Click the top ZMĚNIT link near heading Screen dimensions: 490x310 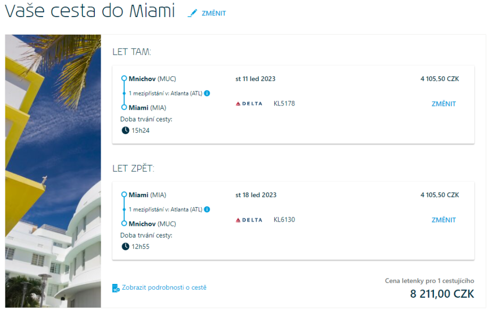click(214, 13)
